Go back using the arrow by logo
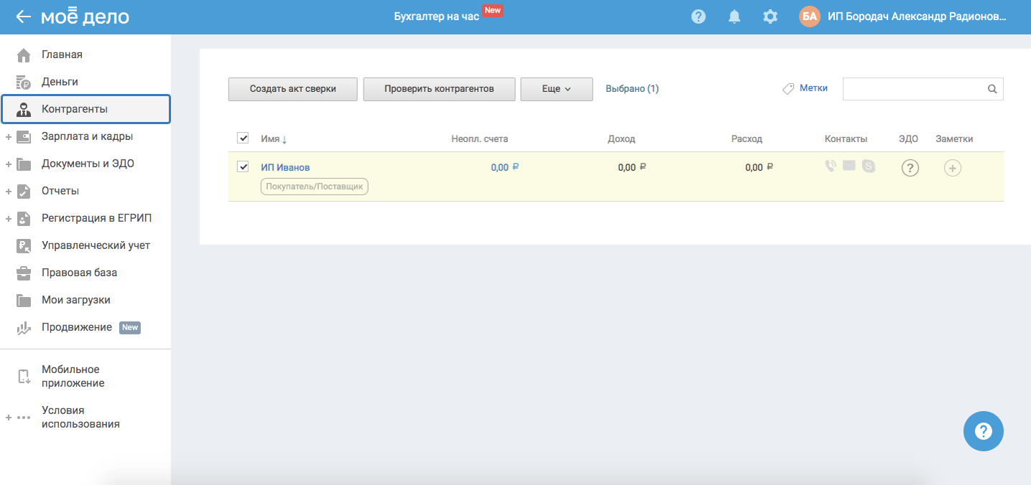 [x=23, y=17]
